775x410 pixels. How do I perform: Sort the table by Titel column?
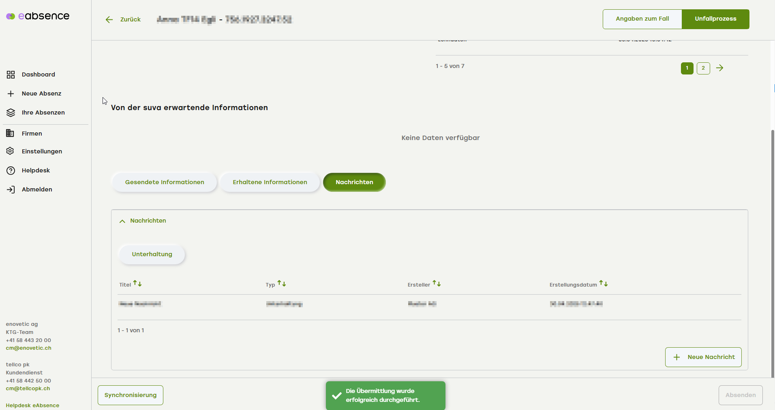[137, 284]
